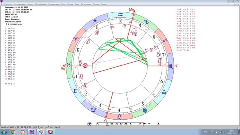Viewport: 240px width, 135px height.
Task: Click the Cancer sign on zodiac ring
Action: [x=93, y=109]
